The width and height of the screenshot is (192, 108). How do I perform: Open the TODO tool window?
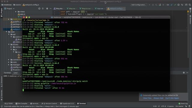[x=9, y=103]
